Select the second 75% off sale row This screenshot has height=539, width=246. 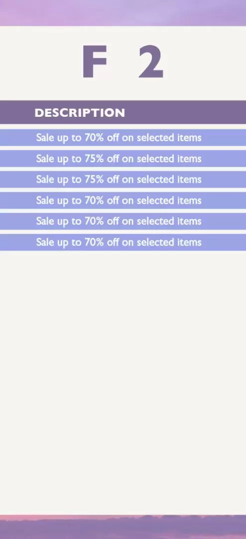tap(123, 180)
